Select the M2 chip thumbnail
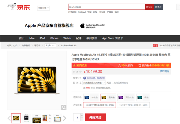The height and width of the screenshot is (124, 180). point(26,118)
